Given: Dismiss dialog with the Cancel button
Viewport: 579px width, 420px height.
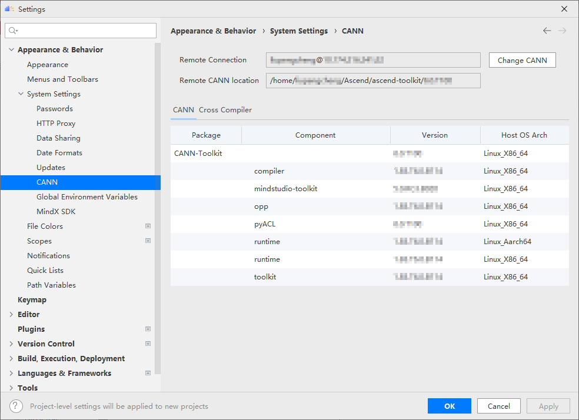Looking at the screenshot, I should pos(498,406).
